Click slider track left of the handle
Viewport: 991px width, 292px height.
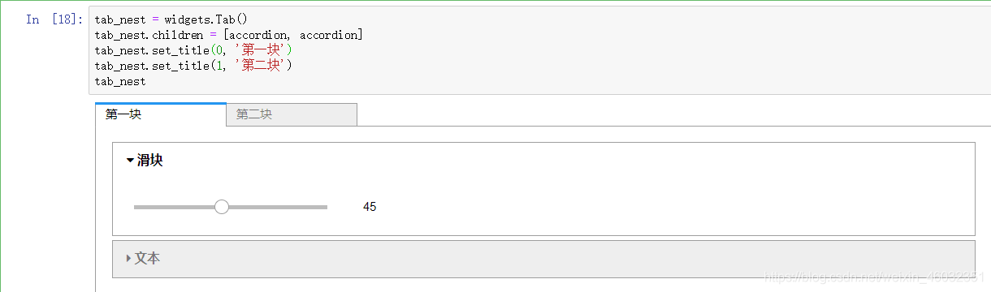click(x=174, y=207)
